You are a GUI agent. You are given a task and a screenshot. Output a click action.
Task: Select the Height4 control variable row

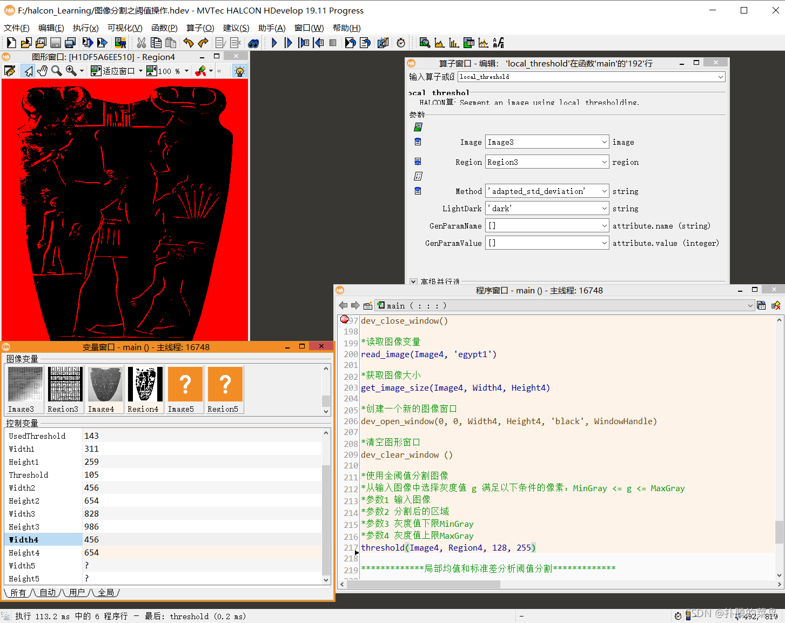pyautogui.click(x=163, y=552)
